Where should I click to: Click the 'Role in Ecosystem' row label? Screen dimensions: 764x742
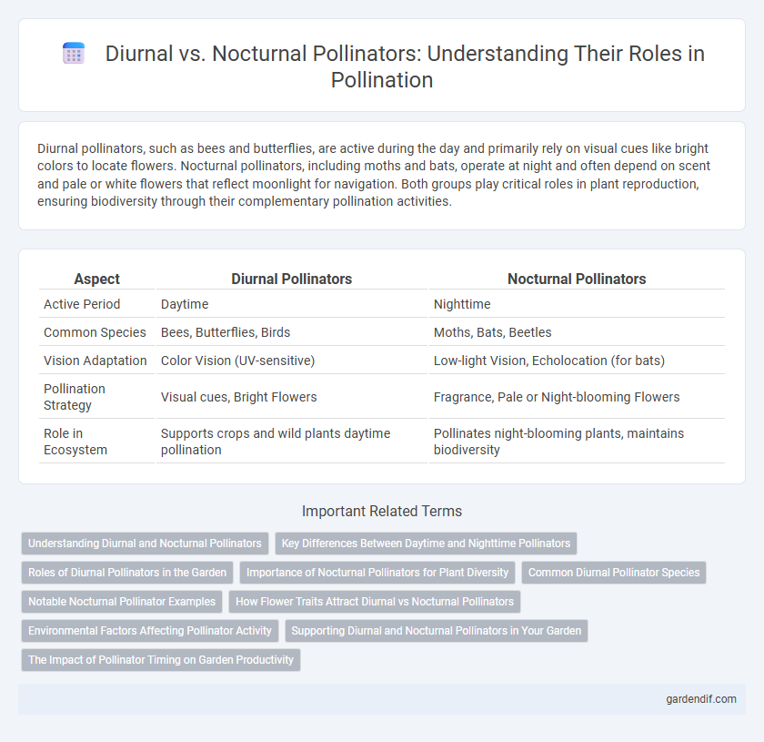96,442
